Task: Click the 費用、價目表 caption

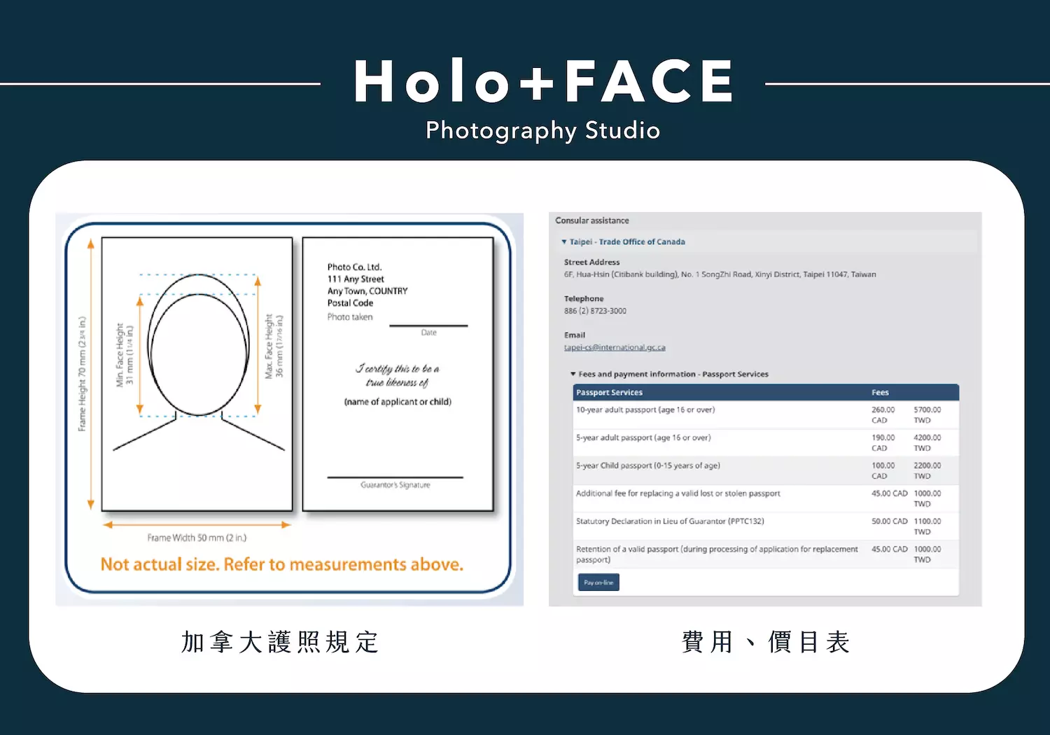Action: click(x=766, y=642)
